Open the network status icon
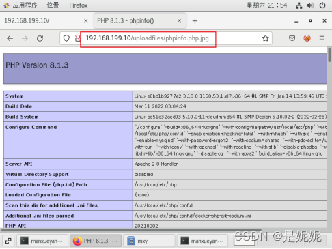332x249 pixels. [299, 5]
